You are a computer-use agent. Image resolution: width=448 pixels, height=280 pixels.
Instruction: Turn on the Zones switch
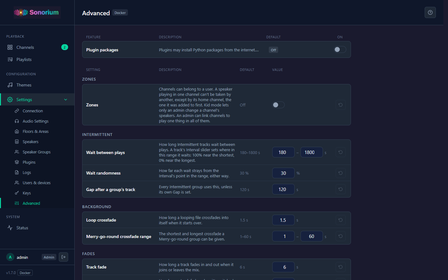(278, 105)
